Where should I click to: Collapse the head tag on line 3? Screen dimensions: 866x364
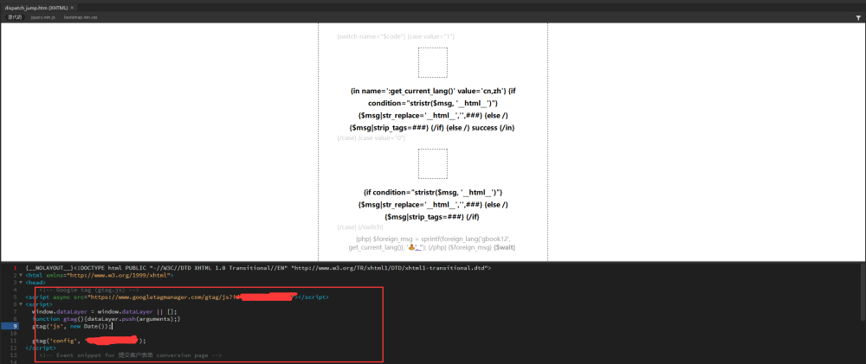(21, 283)
